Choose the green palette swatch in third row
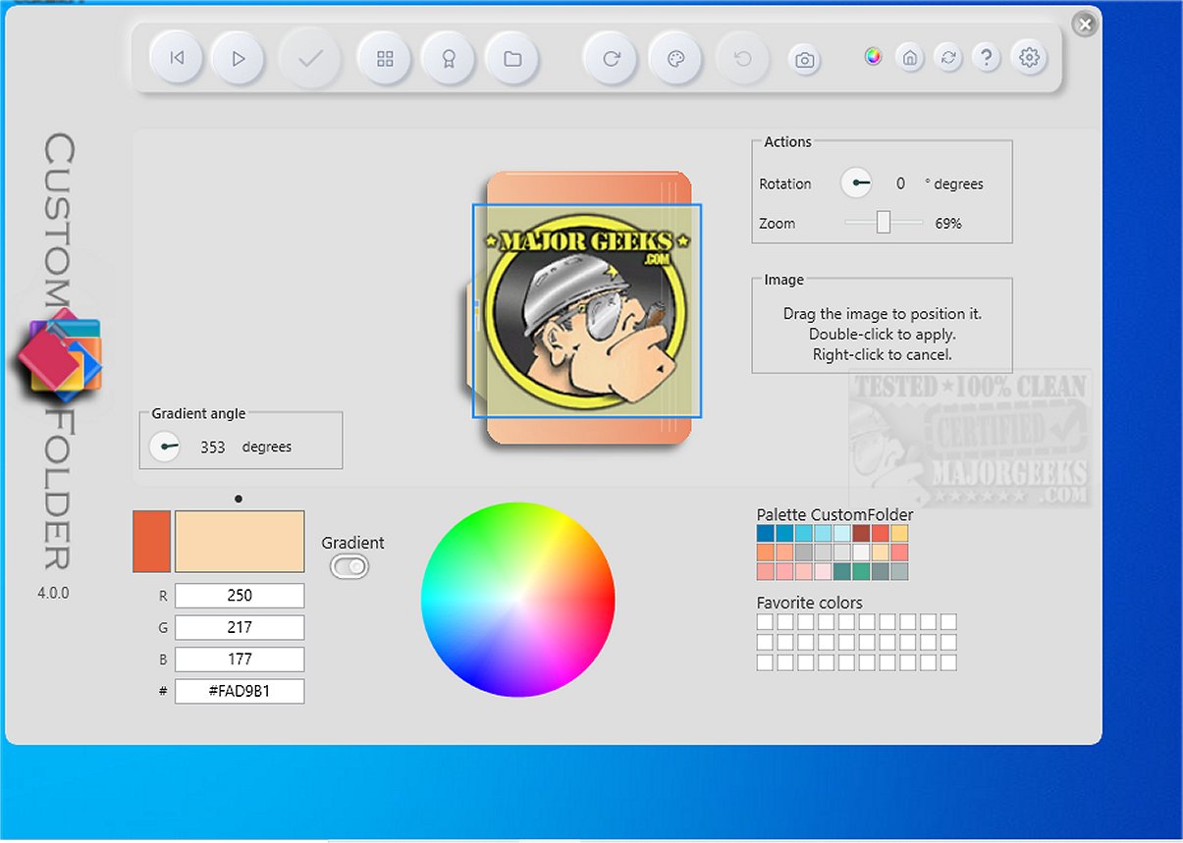Image resolution: width=1183 pixels, height=843 pixels. tap(861, 571)
